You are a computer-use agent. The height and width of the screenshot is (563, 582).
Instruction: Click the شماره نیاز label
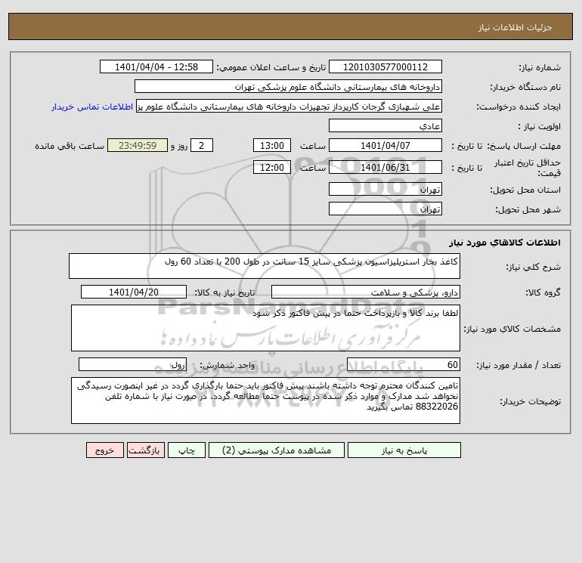tap(540, 67)
